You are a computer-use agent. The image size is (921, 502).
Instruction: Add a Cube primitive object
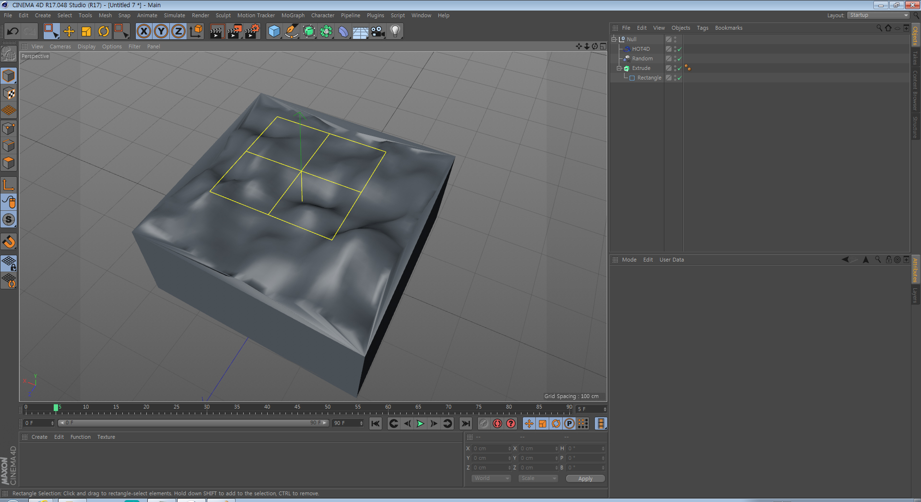[274, 32]
